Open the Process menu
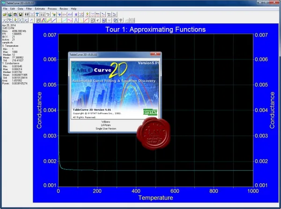Screen dimensions: 281x209 52,8
